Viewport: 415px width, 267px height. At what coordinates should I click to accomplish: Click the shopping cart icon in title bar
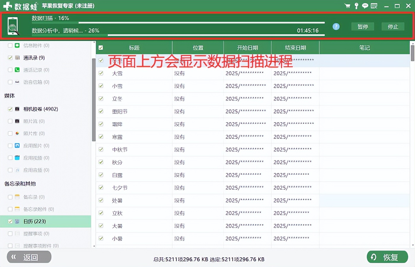tap(347, 6)
